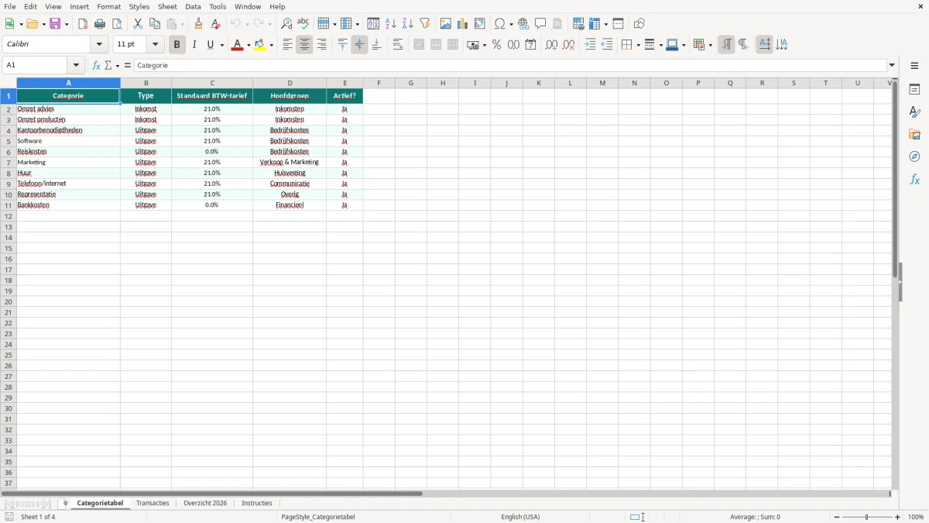Select column D header
This screenshot has width=929, height=523.
tap(290, 83)
